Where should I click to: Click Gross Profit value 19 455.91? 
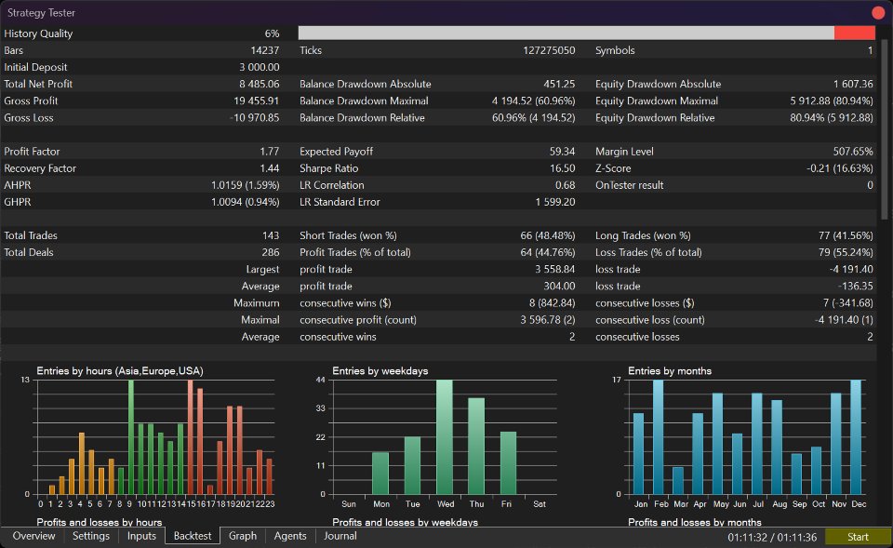[257, 100]
